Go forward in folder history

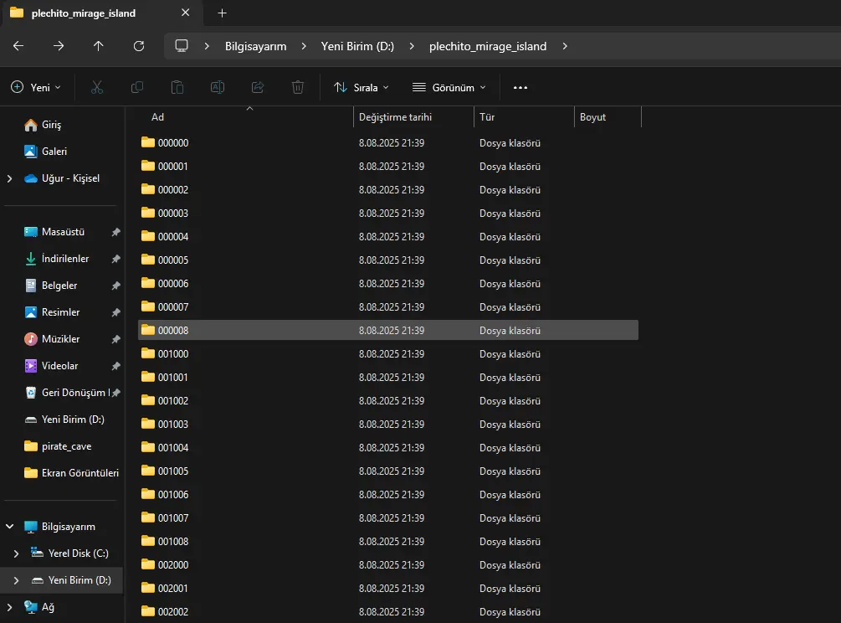pos(59,46)
